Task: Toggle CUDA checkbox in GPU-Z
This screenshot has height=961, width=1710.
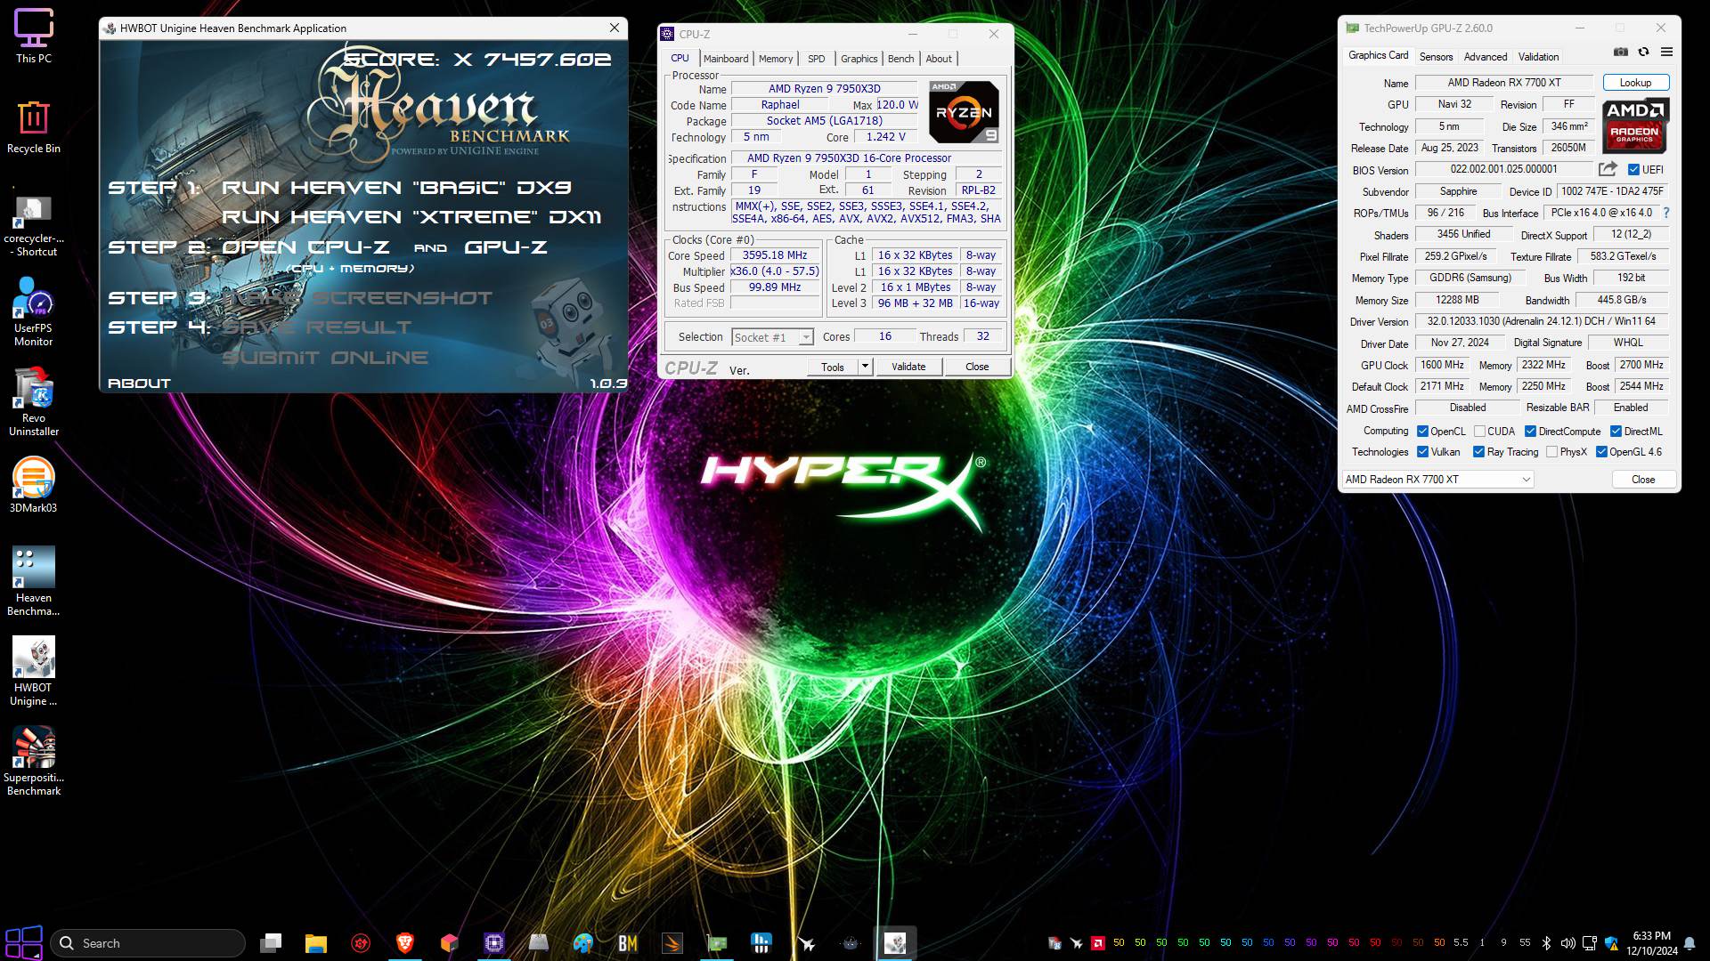Action: pos(1479,431)
